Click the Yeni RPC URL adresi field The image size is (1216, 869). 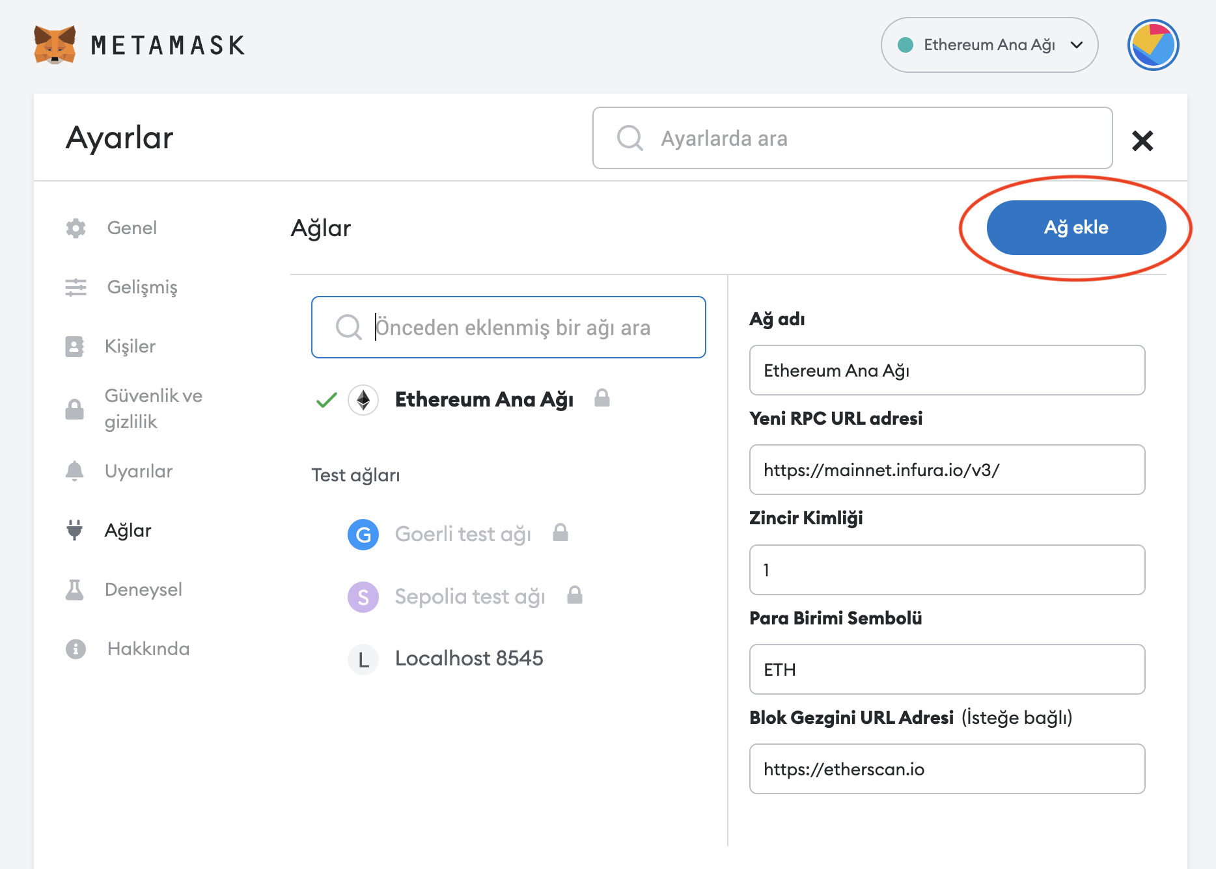pos(947,470)
